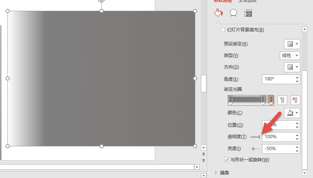Image resolution: width=313 pixels, height=178 pixels.
Task: Open the Effects pentagon tab
Action: pos(233,13)
